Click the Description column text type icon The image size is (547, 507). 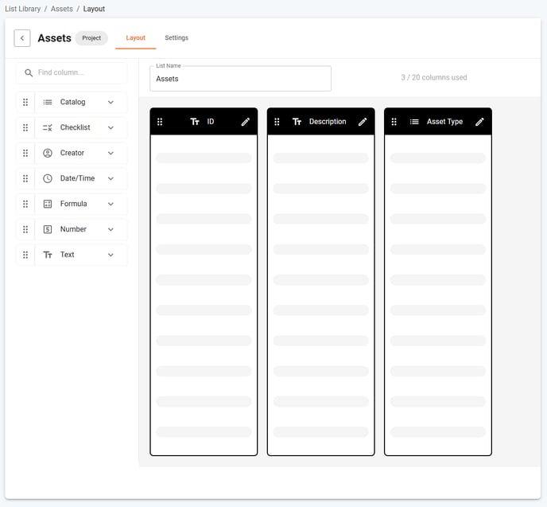(x=297, y=122)
